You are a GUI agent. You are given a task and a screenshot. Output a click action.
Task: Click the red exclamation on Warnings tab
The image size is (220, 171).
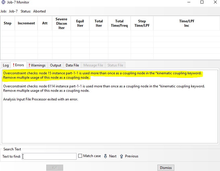click(29, 65)
